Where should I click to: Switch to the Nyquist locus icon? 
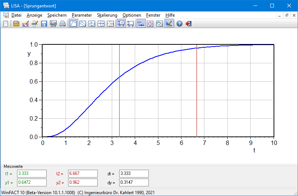click(x=92, y=24)
